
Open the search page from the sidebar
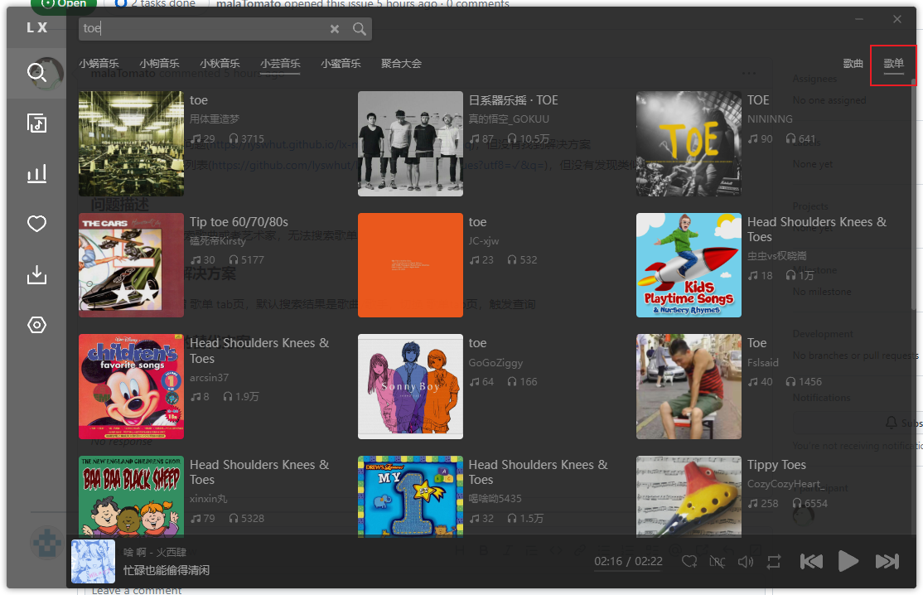click(x=36, y=73)
